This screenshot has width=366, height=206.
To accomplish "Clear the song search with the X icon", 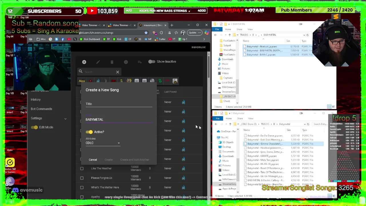I will point(118,72).
